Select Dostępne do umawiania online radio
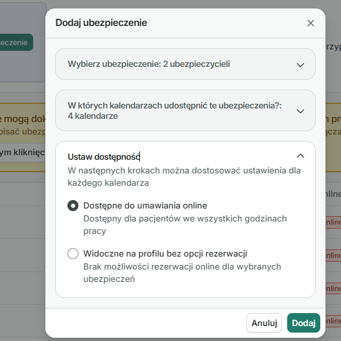Screen dimensions: 341x341 click(x=73, y=206)
